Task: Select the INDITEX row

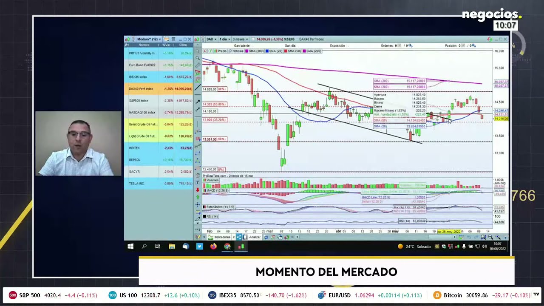Action: (159, 148)
